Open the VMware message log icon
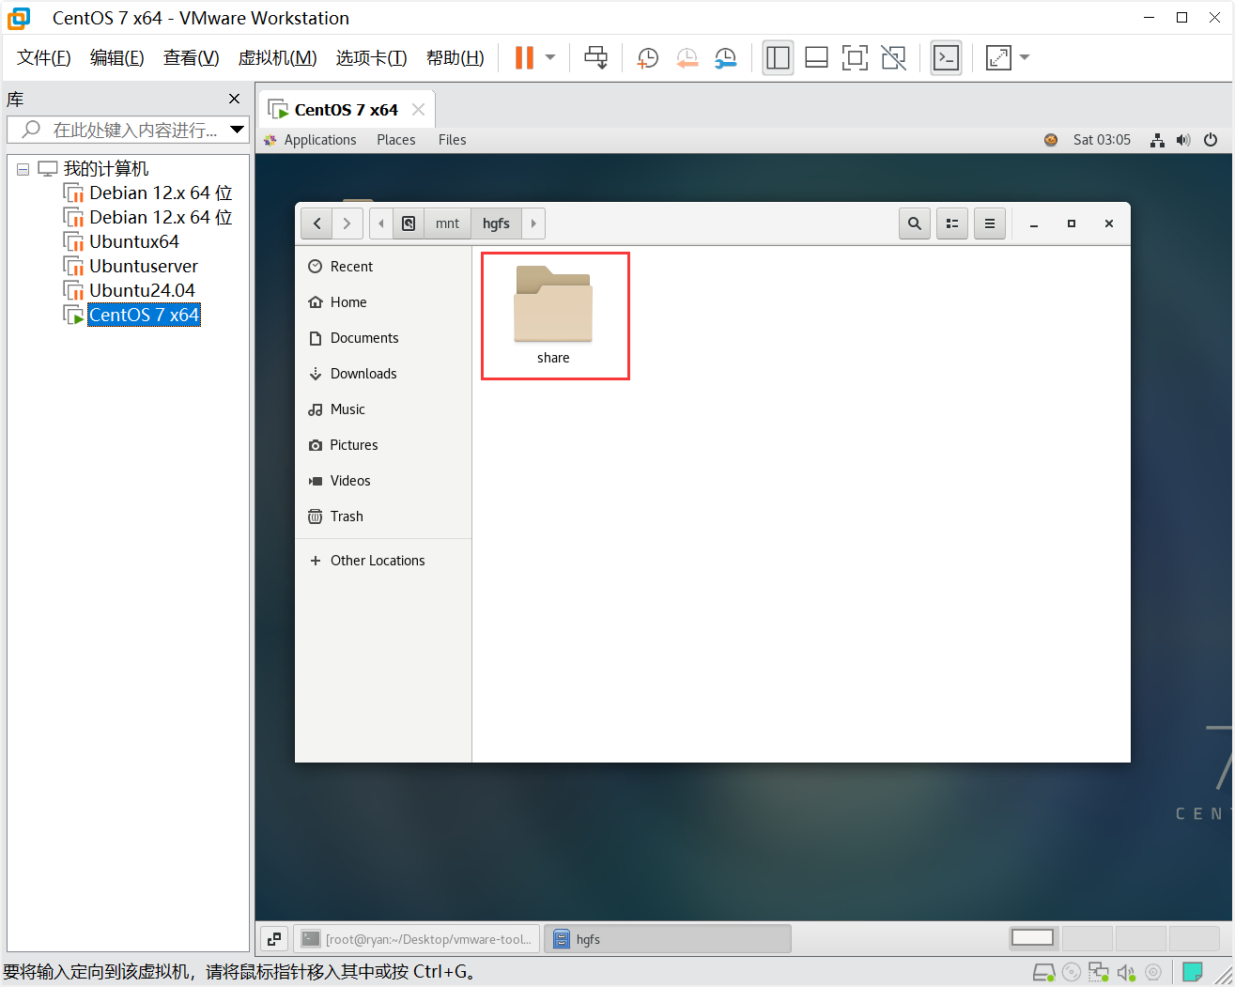The height and width of the screenshot is (987, 1235). point(1193,972)
